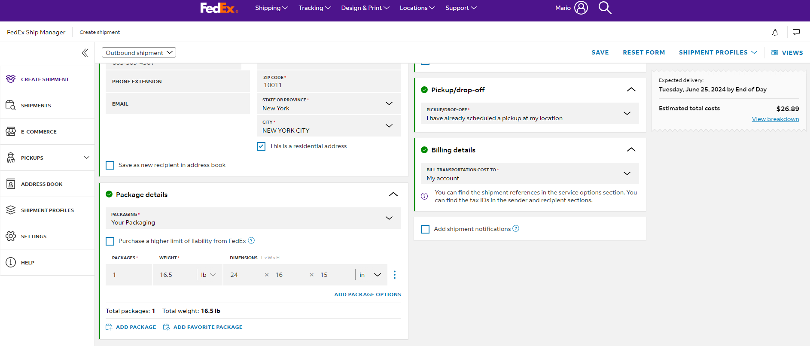Collapse the Package details section
This screenshot has width=810, height=346.
[393, 194]
